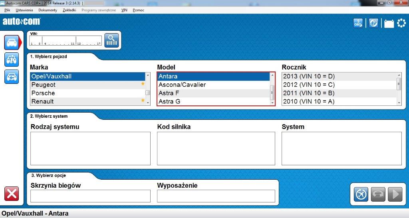The height and width of the screenshot is (218, 409).
Task: Click Model list scroll down arrow
Action: coord(272,103)
